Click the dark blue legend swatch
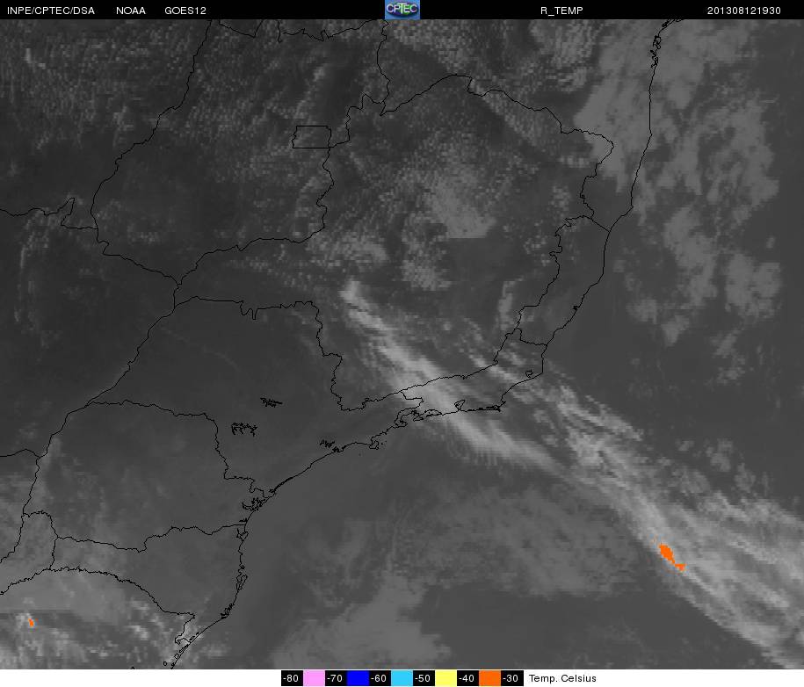 [358, 678]
